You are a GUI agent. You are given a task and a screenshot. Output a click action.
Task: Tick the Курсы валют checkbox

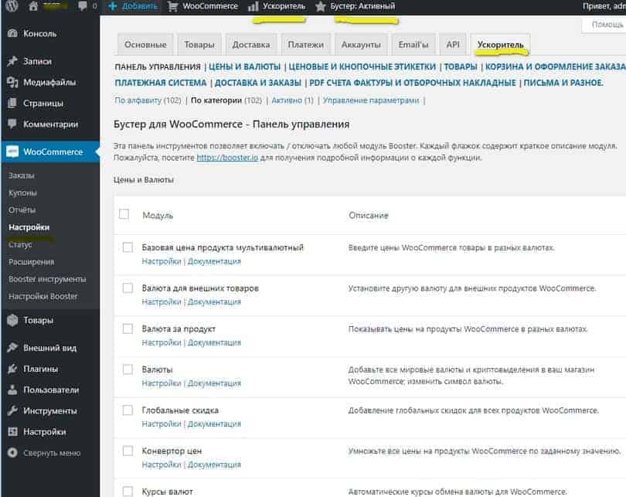point(128,491)
